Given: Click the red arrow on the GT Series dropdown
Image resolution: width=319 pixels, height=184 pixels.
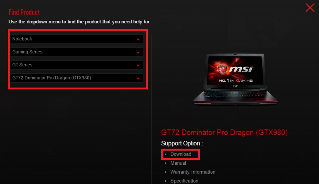Looking at the screenshot, I should (138, 65).
